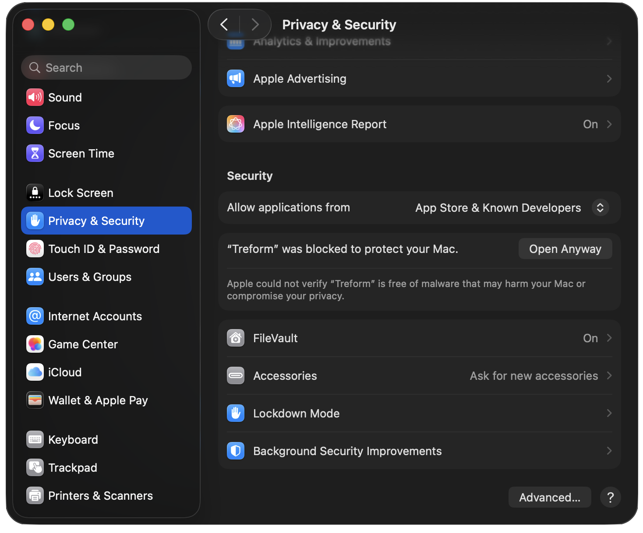Click the FileVault house-lock icon
The width and height of the screenshot is (643, 533).
[x=236, y=338]
